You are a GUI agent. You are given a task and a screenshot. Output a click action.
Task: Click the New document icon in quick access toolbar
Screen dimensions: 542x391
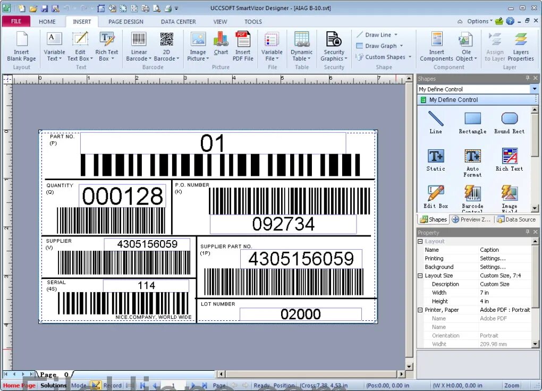pyautogui.click(x=22, y=8)
